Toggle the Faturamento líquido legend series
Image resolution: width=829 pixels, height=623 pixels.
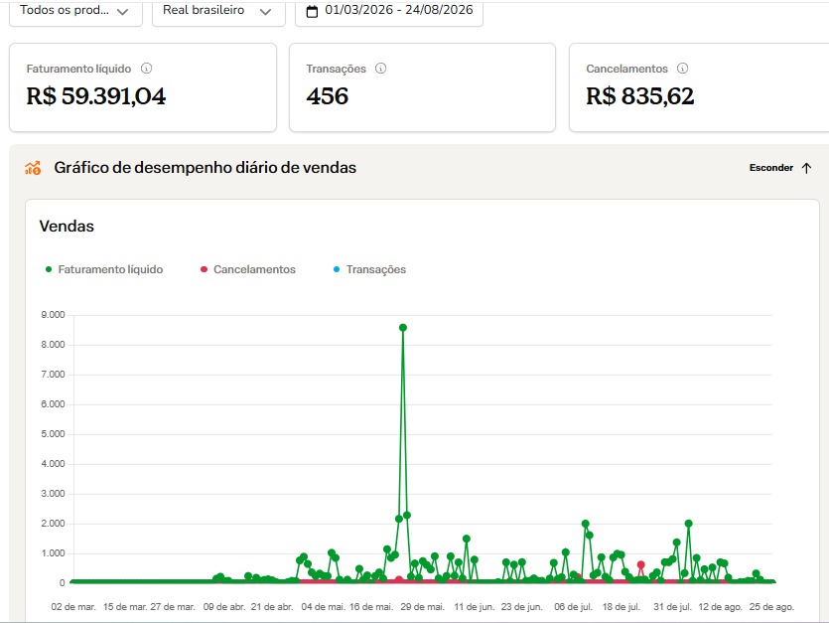pos(104,269)
